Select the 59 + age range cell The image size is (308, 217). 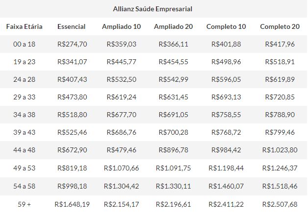[x=24, y=204]
